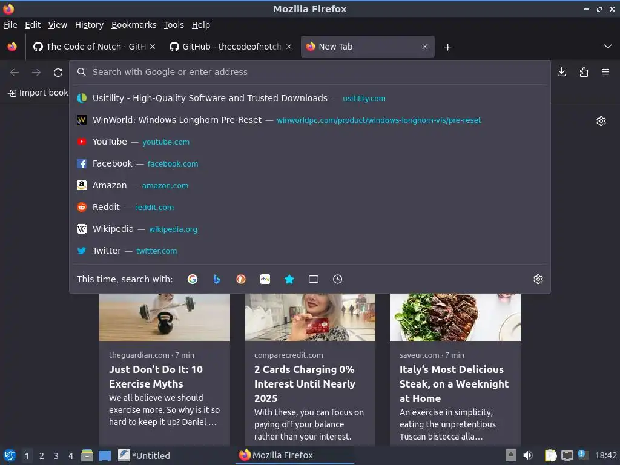Choose the Facebook suggestion
This screenshot has width=620, height=465.
310,163
